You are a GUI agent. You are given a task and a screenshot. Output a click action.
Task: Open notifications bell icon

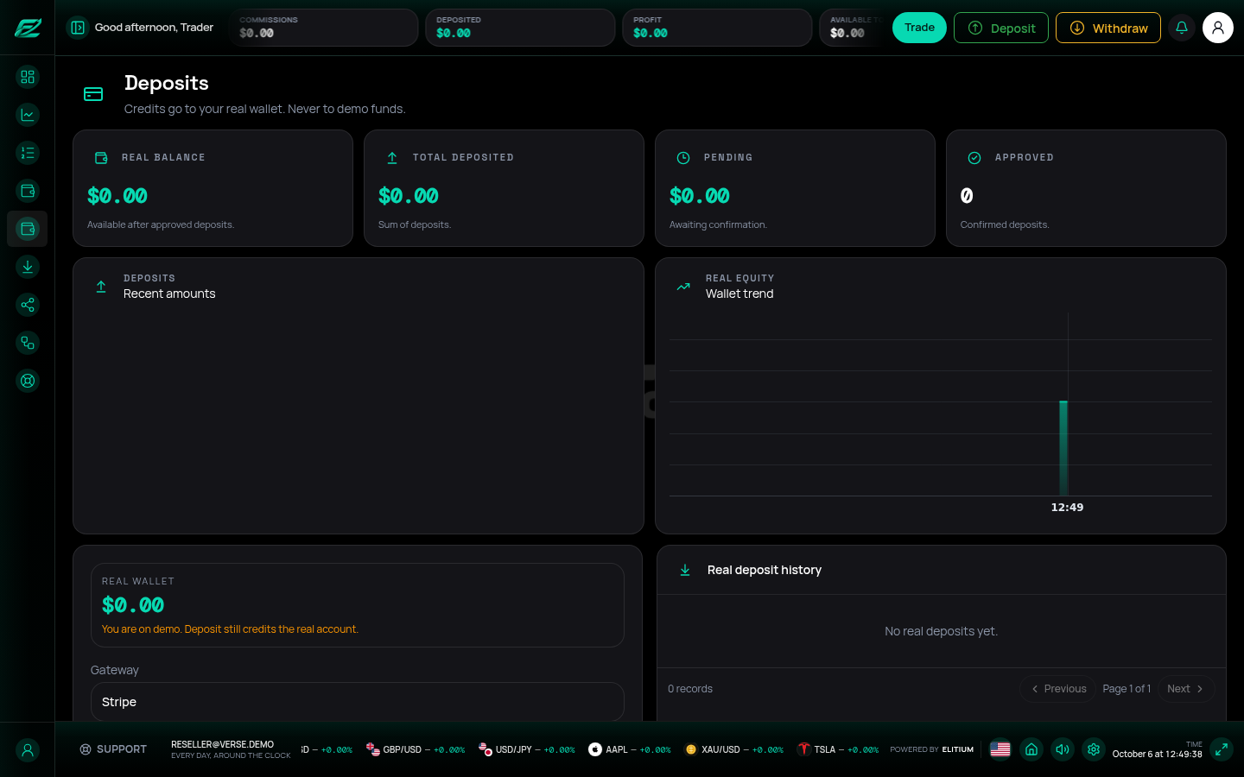click(x=1182, y=28)
